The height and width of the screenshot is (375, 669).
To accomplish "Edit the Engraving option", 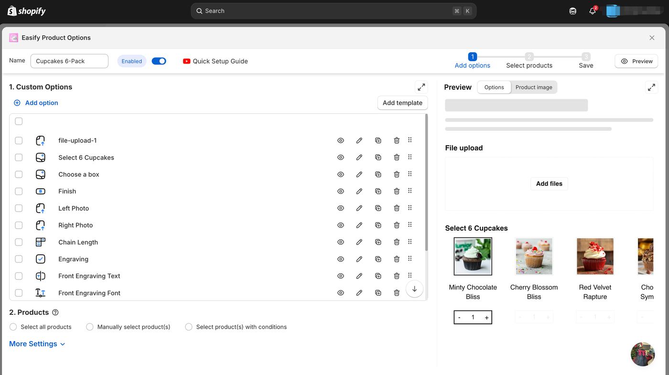I will [359, 259].
